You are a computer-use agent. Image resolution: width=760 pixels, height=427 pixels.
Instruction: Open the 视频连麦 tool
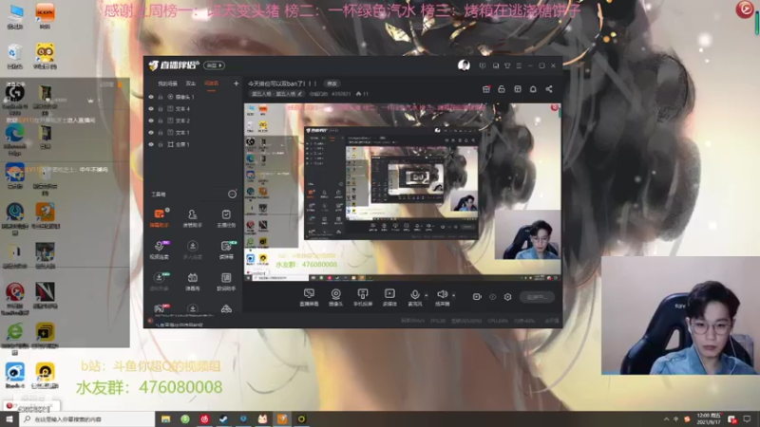159,250
